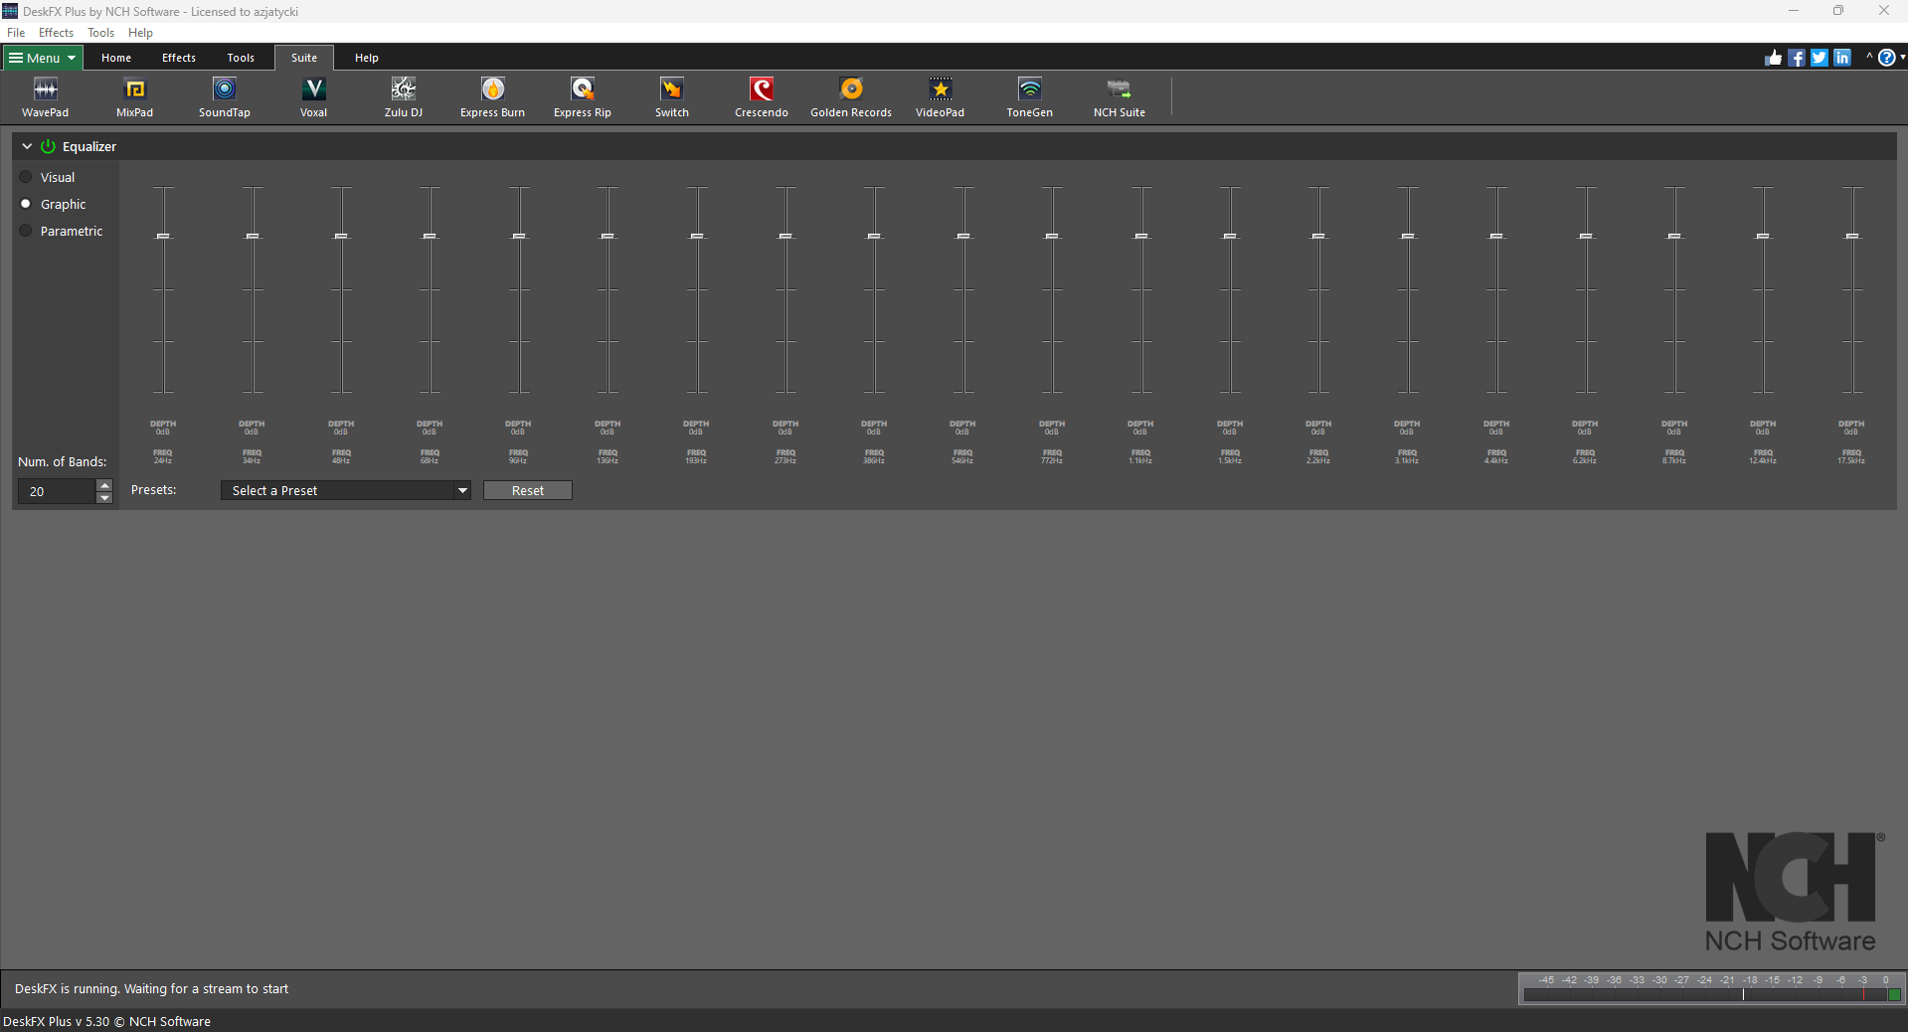Launch WavePad from the Suite toolbar
Viewport: 1908px width, 1032px height.
46,97
